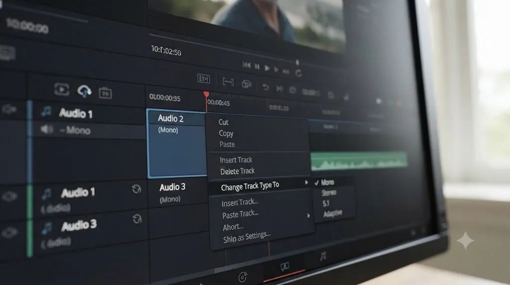This screenshot has width=510, height=285.
Task: Click the blue Audio 1 track name
Action: click(x=76, y=113)
